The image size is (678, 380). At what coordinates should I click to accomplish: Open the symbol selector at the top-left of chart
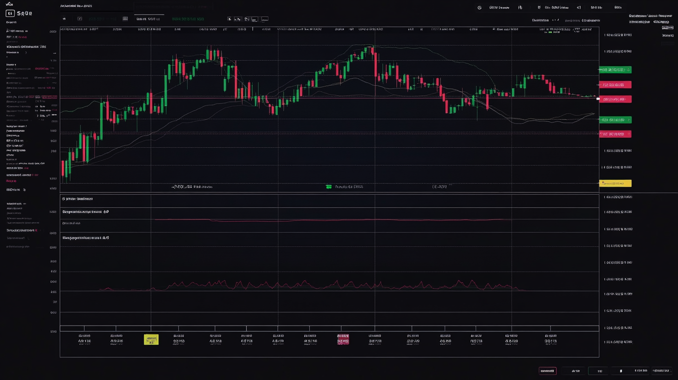coord(77,6)
